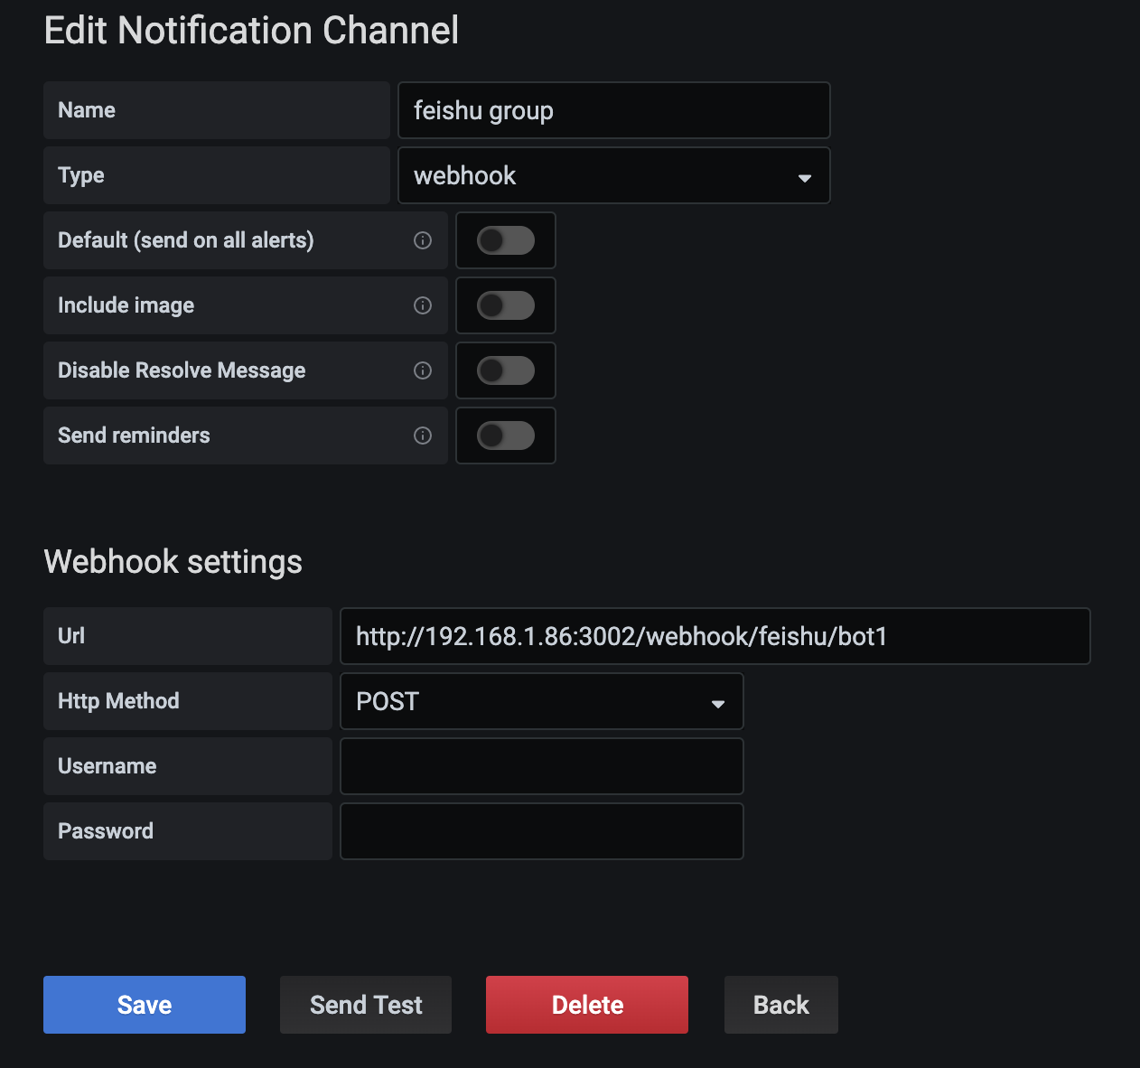Click info icon for Disable Resolve Message
Image resolution: width=1140 pixels, height=1068 pixels.
422,370
